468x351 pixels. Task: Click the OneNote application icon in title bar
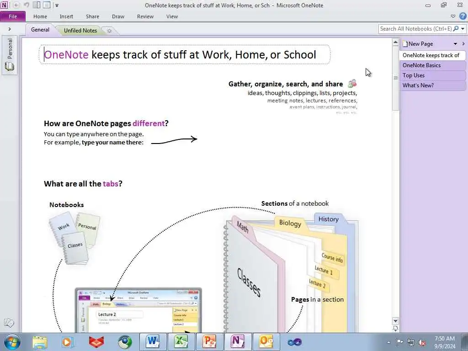(x=4, y=5)
